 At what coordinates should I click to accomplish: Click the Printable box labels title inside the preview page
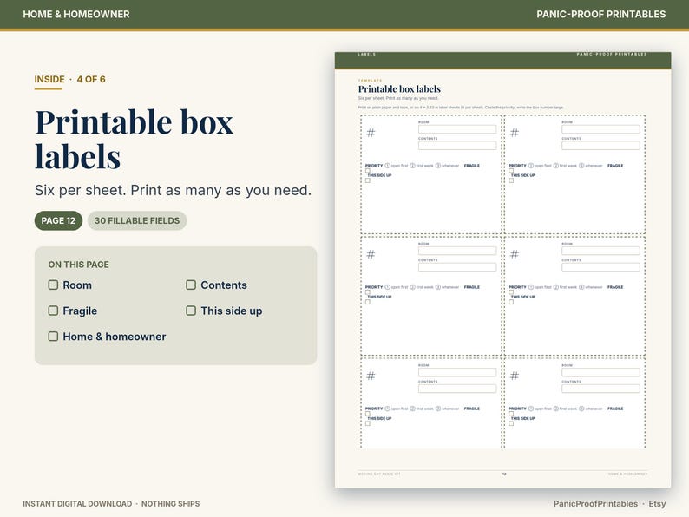click(x=399, y=89)
